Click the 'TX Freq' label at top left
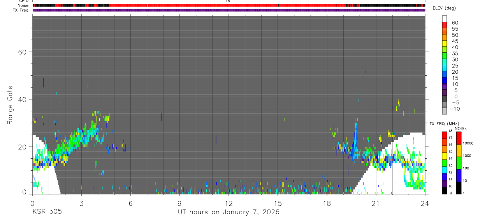 pos(21,10)
